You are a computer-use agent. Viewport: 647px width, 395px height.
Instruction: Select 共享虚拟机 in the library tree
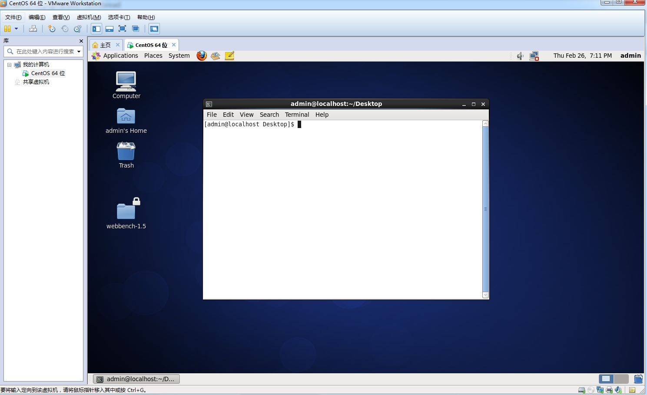click(36, 82)
